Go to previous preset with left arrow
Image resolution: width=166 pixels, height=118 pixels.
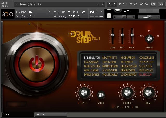tap(98, 4)
